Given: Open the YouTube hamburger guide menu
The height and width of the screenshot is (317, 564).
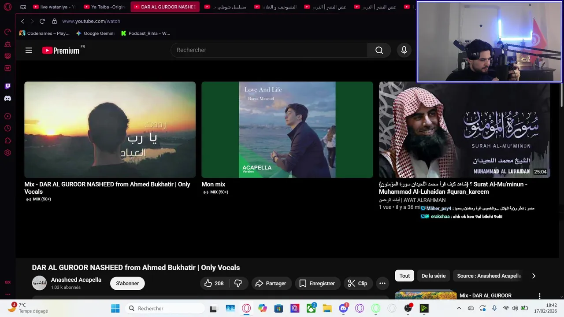Looking at the screenshot, I should coord(29,50).
